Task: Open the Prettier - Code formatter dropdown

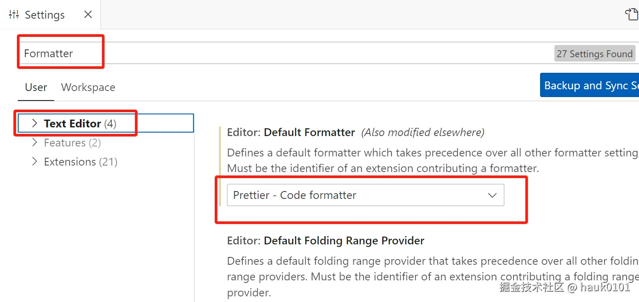Action: (365, 195)
